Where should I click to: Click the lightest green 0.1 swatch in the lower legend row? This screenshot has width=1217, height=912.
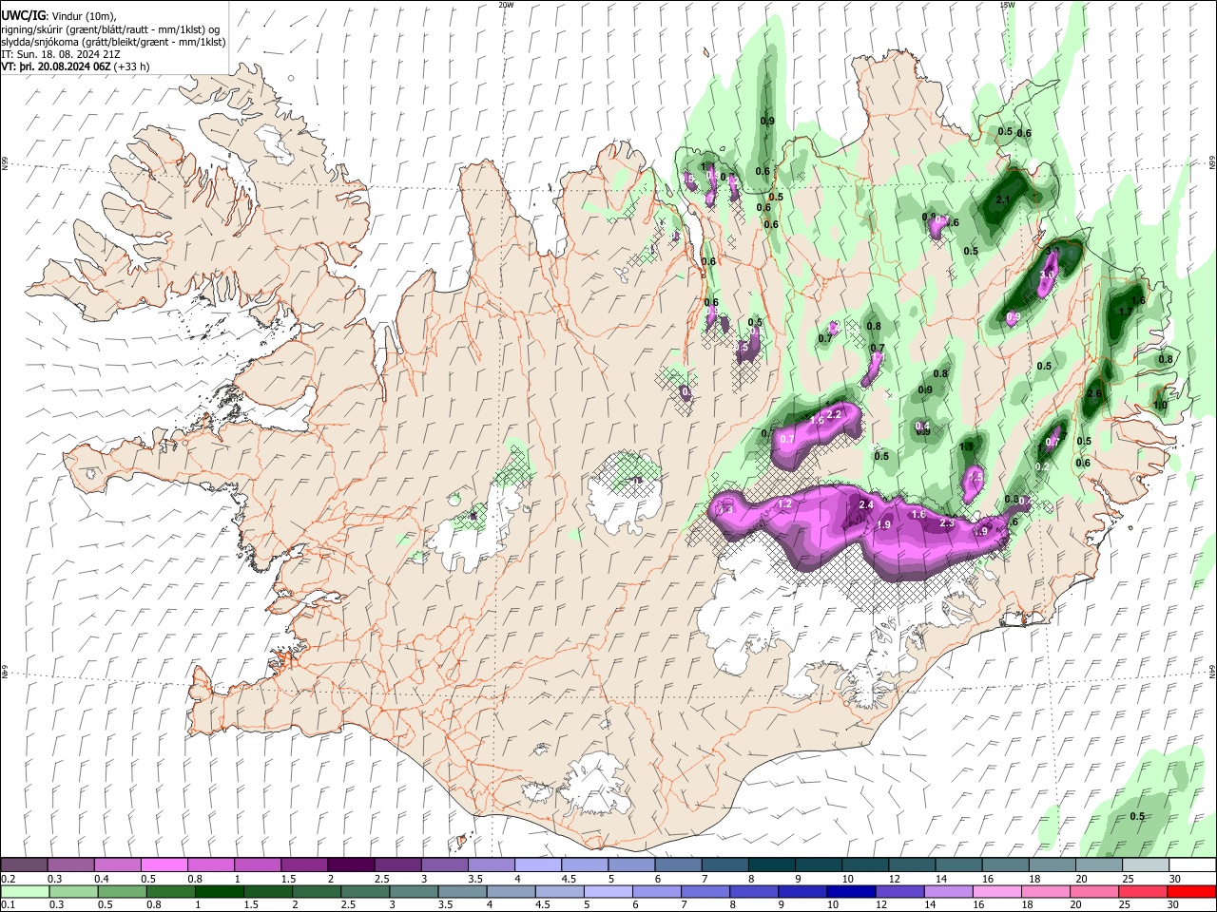[24, 892]
